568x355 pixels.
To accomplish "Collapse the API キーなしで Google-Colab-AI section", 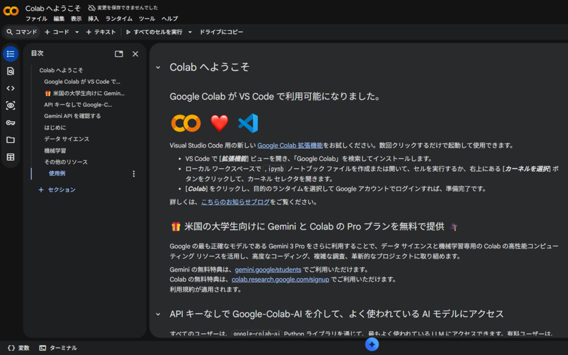I will coord(158,314).
